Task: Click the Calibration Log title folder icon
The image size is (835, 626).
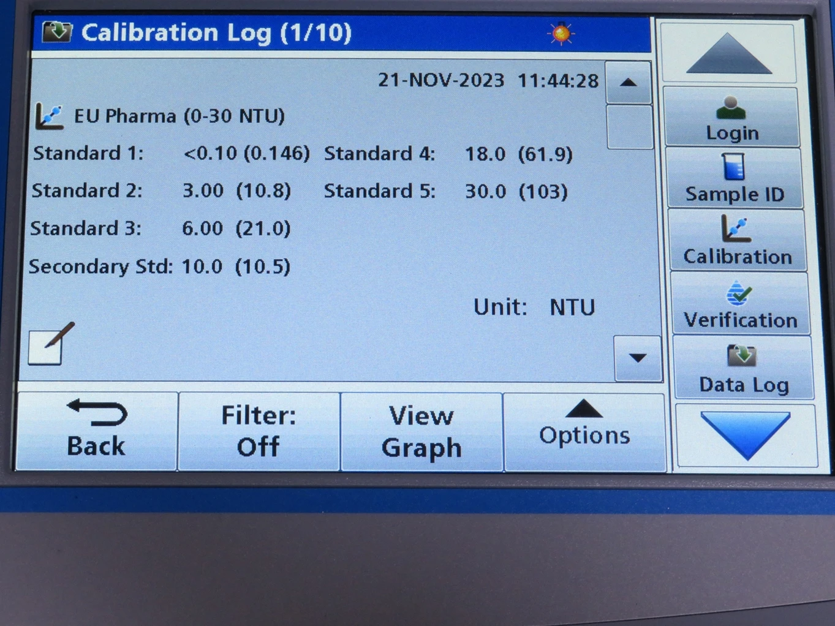Action: tap(57, 32)
